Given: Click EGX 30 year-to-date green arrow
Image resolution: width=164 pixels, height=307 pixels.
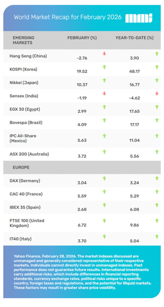Looking at the screenshot, I should 157,107.
